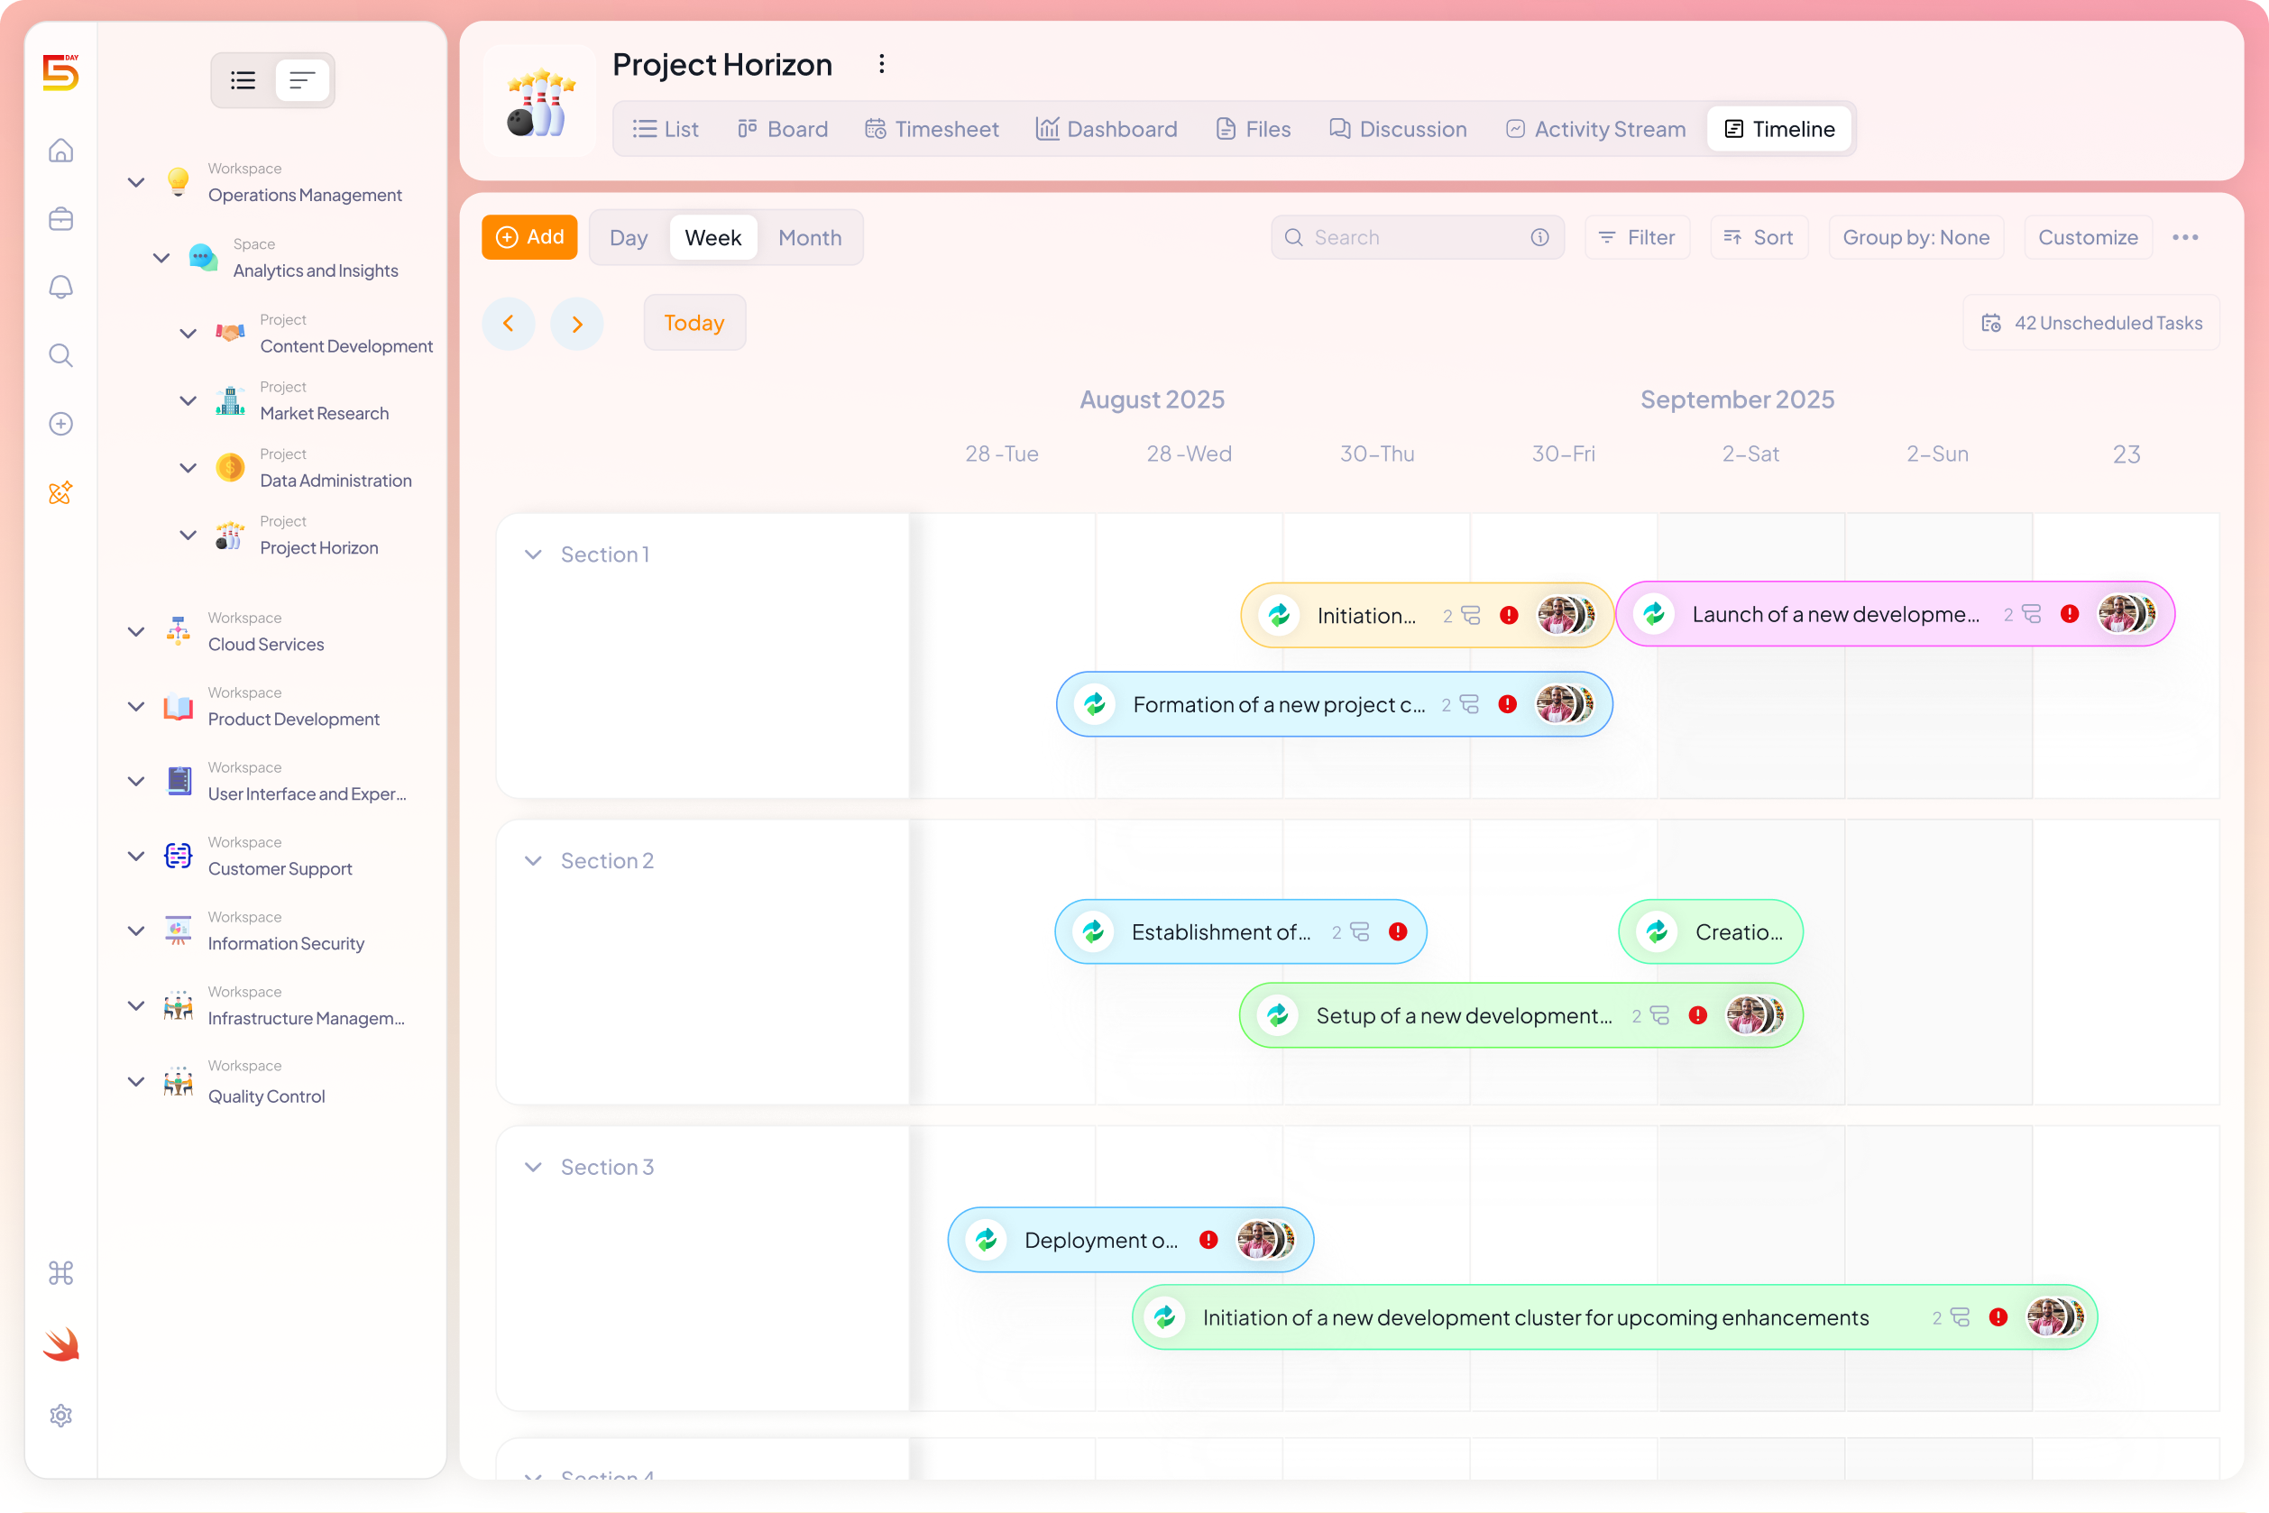Open the AI assistant icon in the sidebar
This screenshot has height=1513, width=2269.
pos(60,492)
